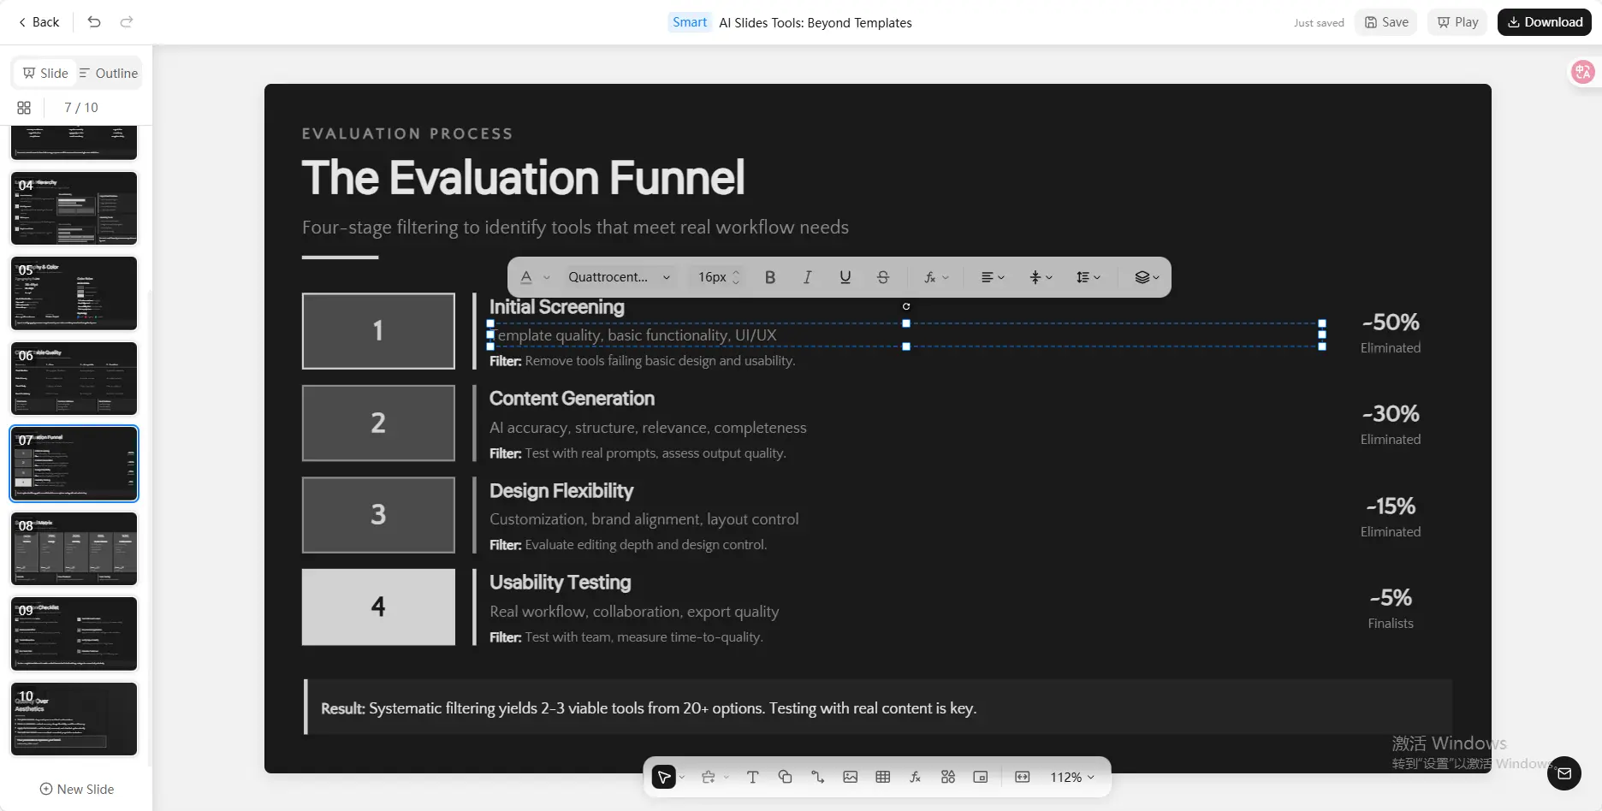Select the 'Initial Screening' title text

point(556,307)
